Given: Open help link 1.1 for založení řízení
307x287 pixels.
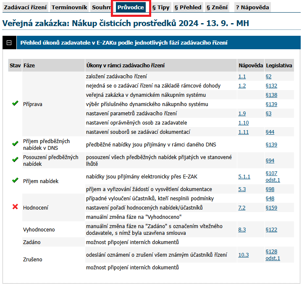Looking at the screenshot, I should (x=242, y=77).
